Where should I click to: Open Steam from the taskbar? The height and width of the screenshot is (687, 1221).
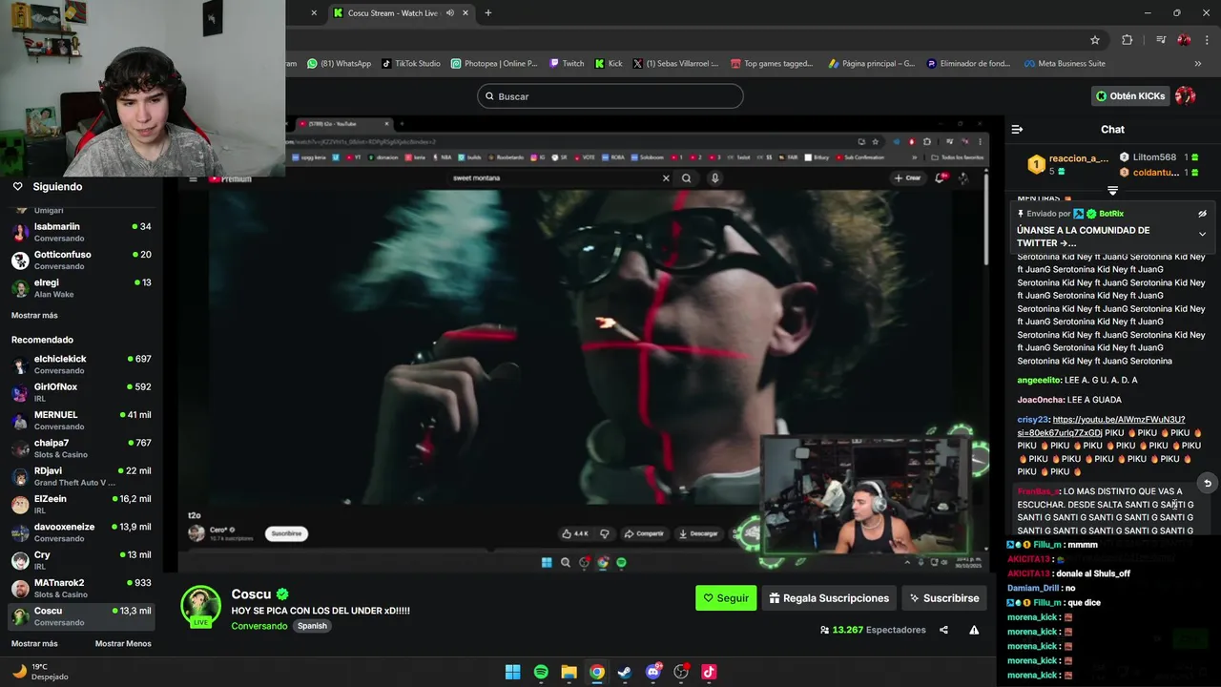tap(625, 672)
